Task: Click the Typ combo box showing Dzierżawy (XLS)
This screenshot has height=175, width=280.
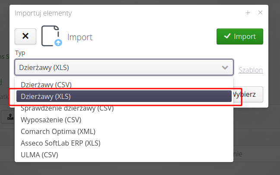Action: coord(116,68)
